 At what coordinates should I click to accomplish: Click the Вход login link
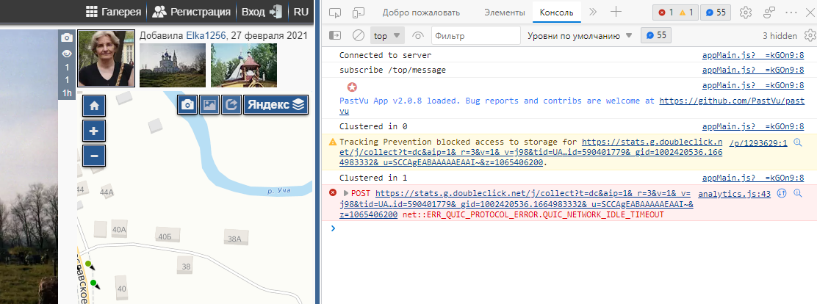click(x=262, y=12)
